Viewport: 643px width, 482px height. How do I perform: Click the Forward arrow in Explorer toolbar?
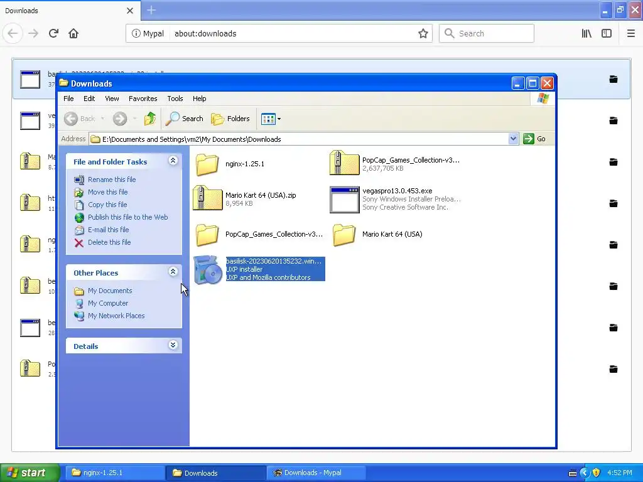point(120,119)
